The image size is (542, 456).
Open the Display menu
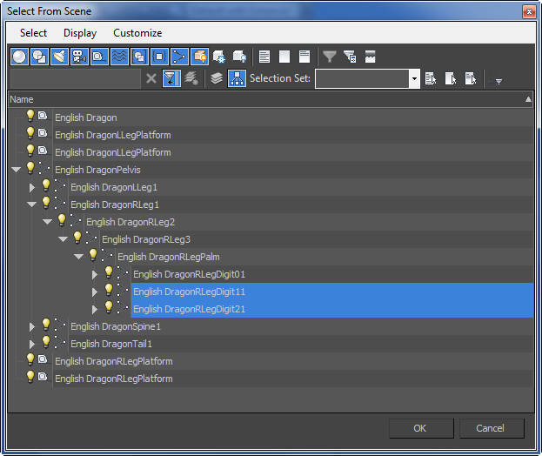pyautogui.click(x=80, y=33)
